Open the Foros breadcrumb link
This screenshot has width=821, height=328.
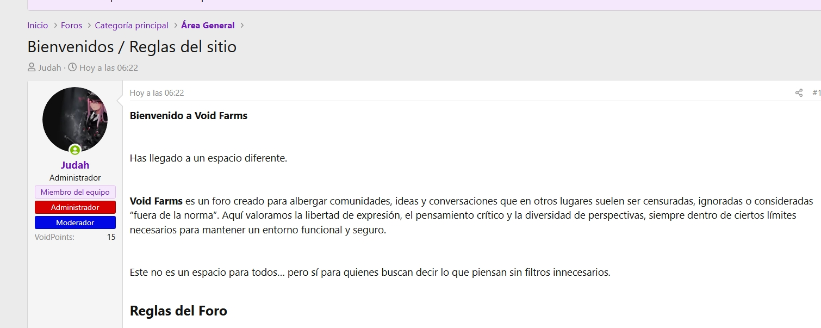pyautogui.click(x=71, y=26)
